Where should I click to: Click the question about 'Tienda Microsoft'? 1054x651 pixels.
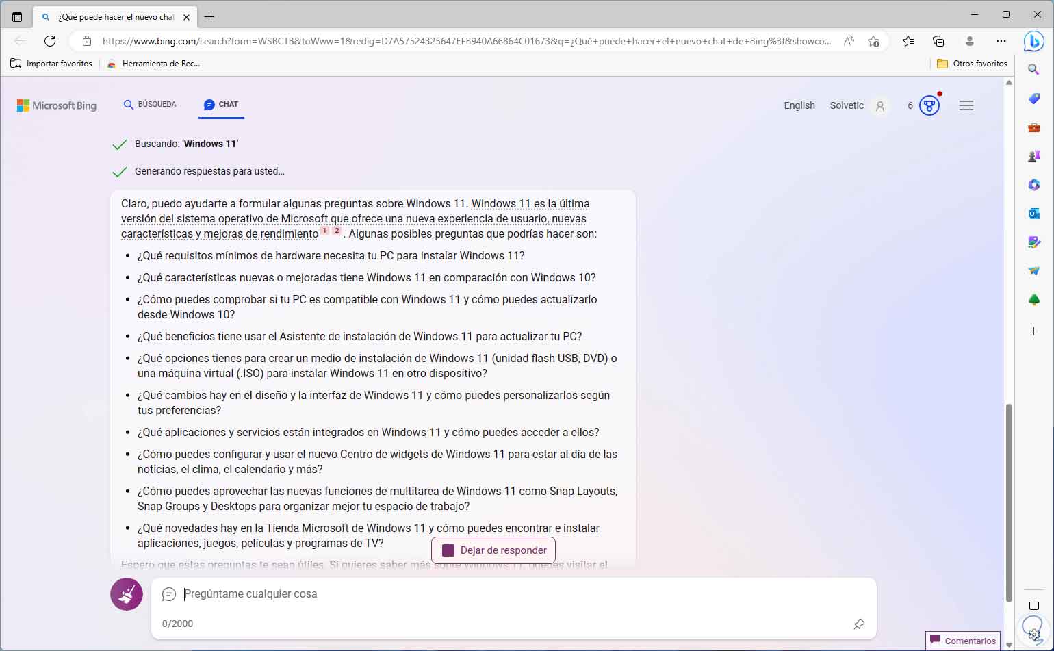point(368,535)
